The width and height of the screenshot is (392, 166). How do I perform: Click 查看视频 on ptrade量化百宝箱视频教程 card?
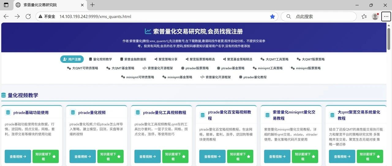tap(213, 157)
